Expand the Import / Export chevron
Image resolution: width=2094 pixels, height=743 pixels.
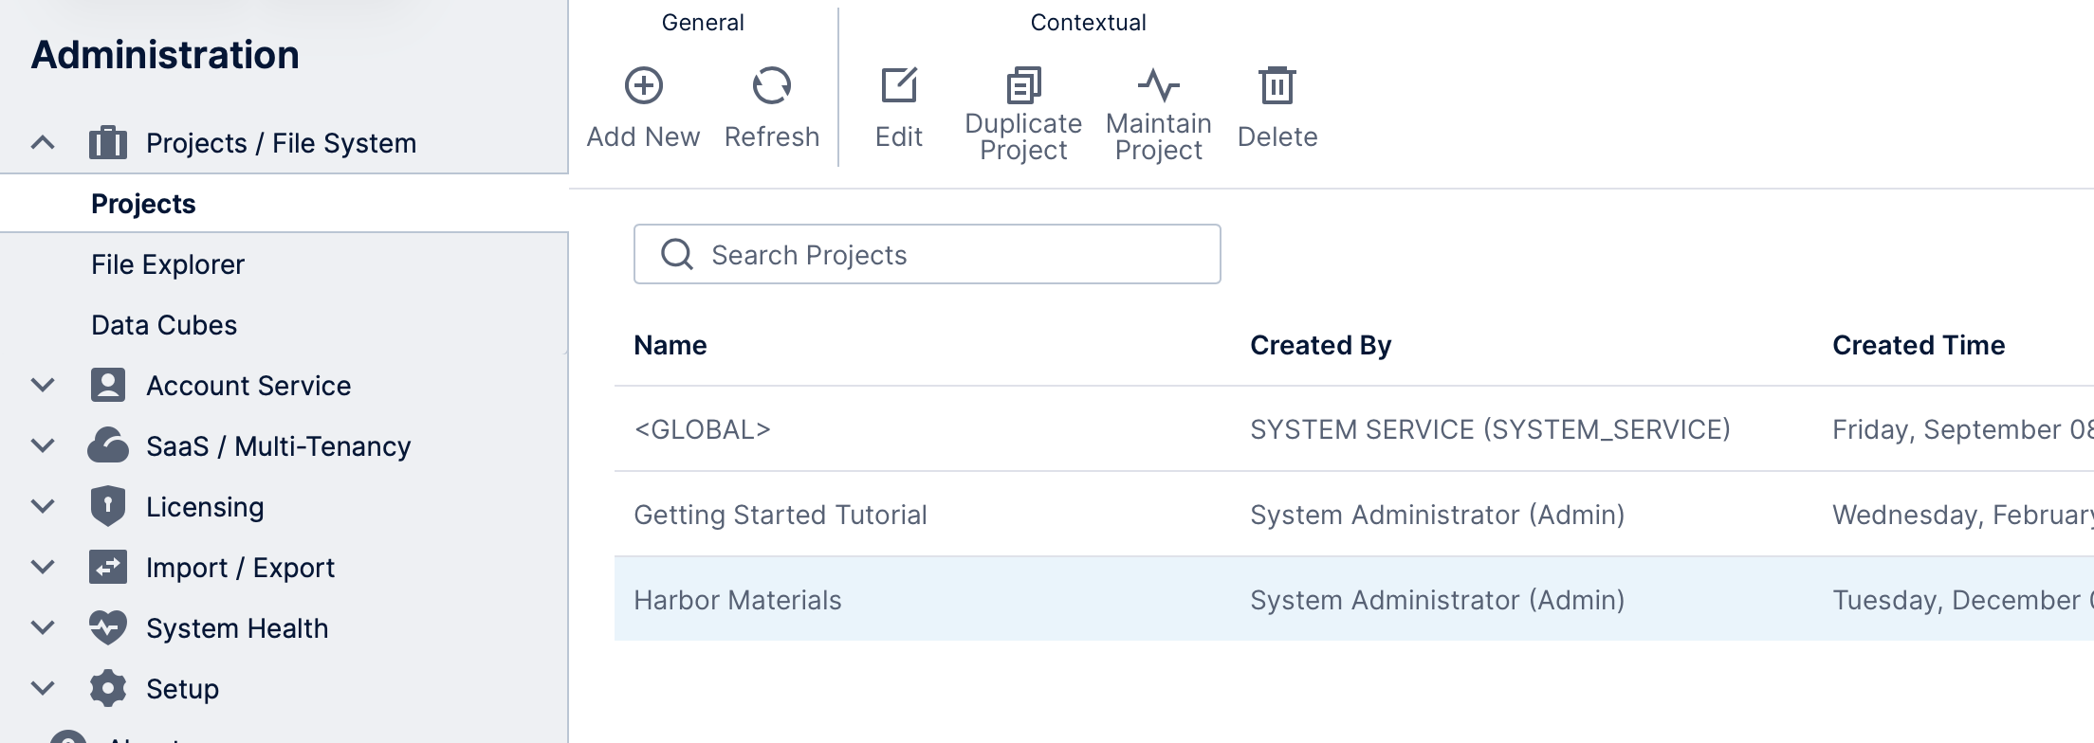[43, 567]
